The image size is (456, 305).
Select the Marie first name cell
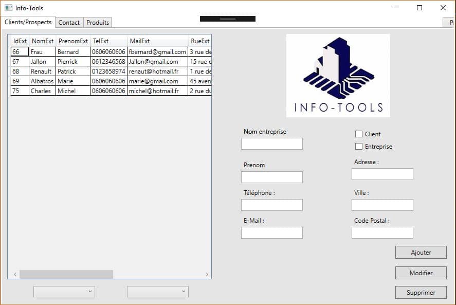[x=73, y=81]
